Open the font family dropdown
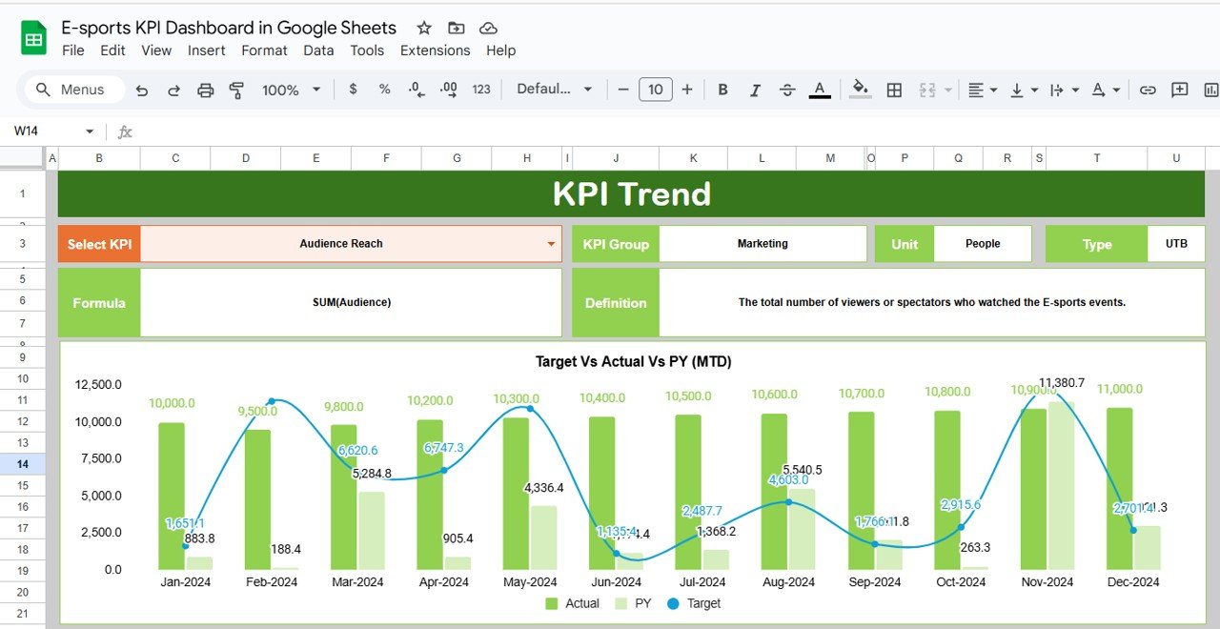 pyautogui.click(x=554, y=89)
